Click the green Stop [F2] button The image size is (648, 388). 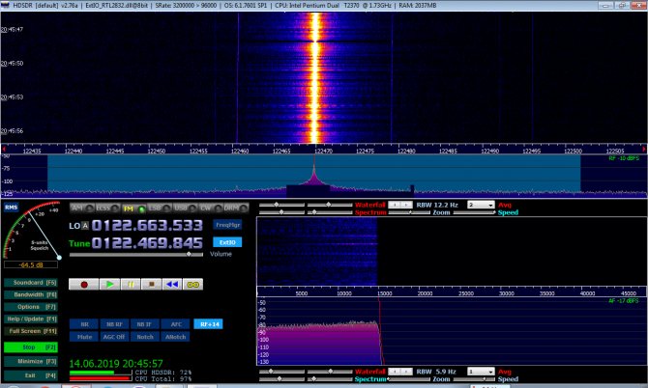pos(31,347)
